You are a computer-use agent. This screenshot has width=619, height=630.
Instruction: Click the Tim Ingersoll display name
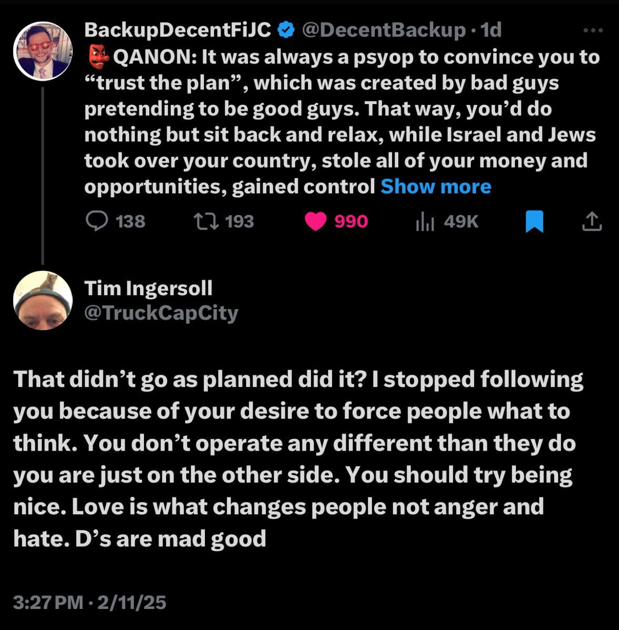(x=148, y=288)
